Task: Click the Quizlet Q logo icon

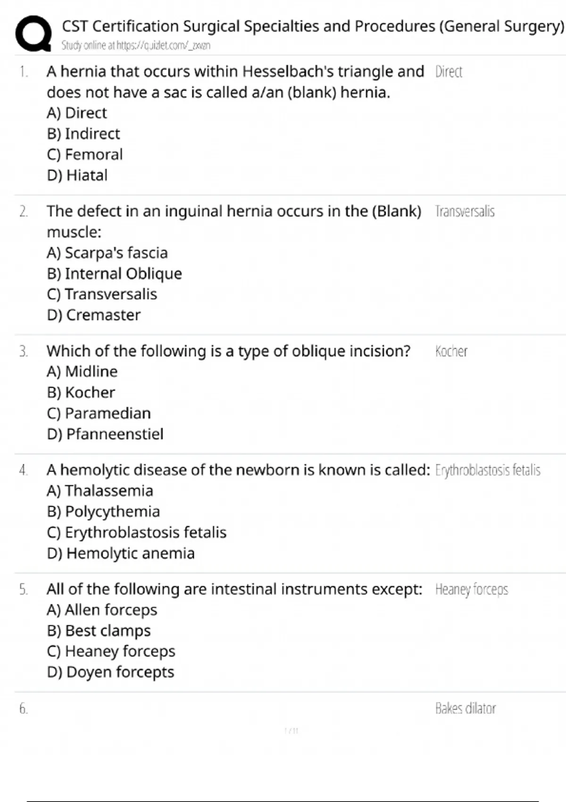Action: pos(33,33)
